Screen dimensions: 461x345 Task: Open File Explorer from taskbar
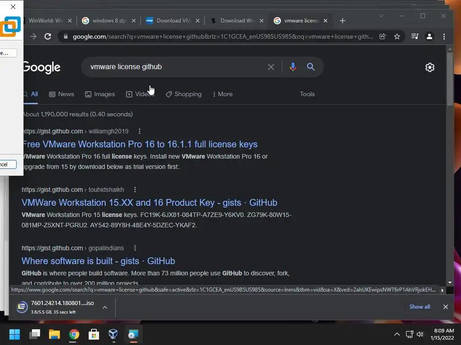click(x=54, y=334)
